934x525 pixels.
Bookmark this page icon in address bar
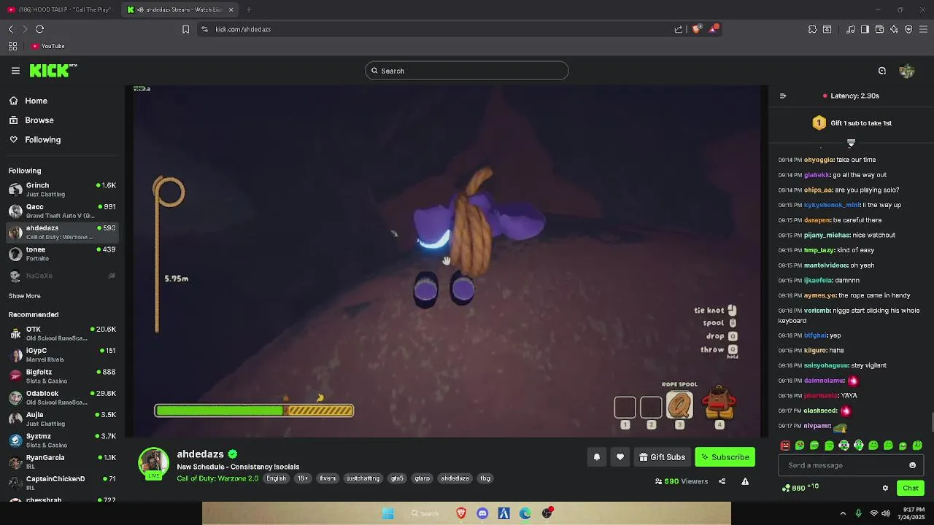click(185, 29)
